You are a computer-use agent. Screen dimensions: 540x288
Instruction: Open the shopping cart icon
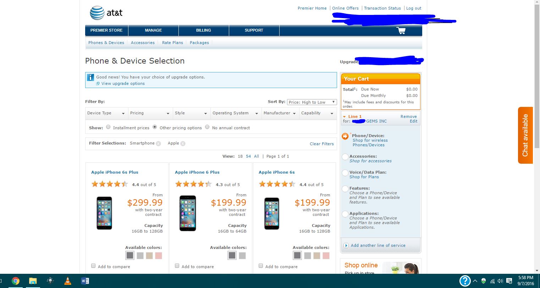click(401, 31)
